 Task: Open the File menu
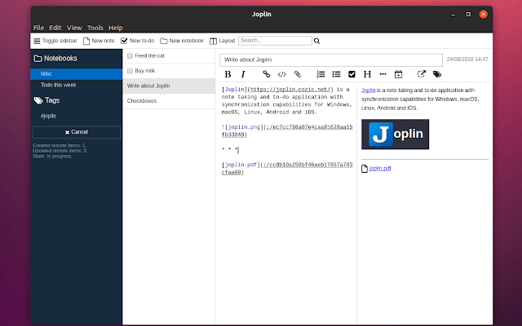38,28
